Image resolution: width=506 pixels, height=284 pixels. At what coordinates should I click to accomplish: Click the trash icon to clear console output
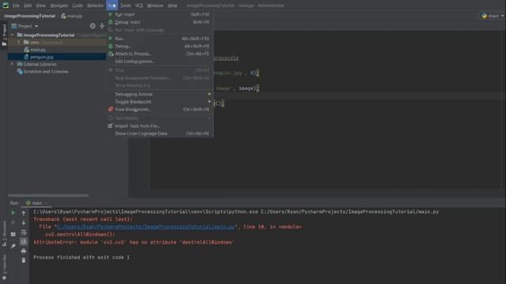click(x=24, y=260)
